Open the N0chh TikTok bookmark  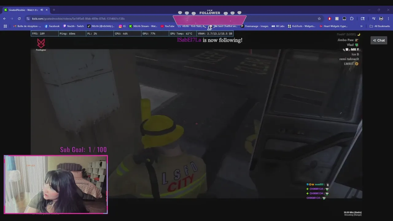(101, 26)
